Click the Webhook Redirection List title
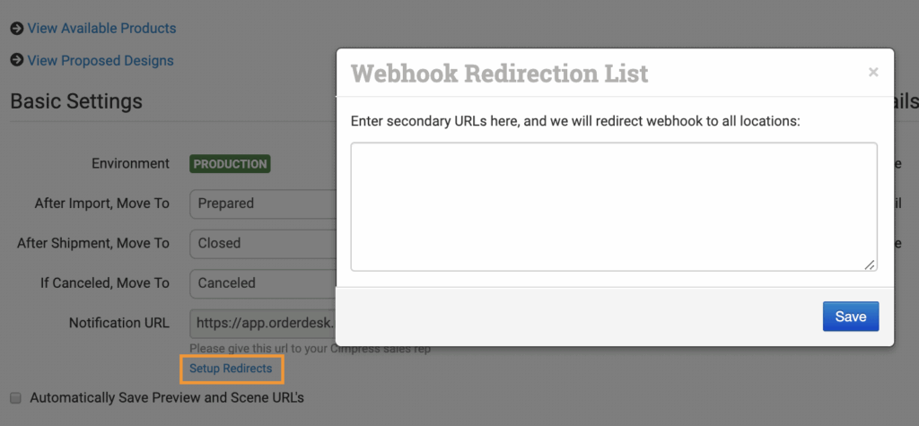 tap(499, 74)
